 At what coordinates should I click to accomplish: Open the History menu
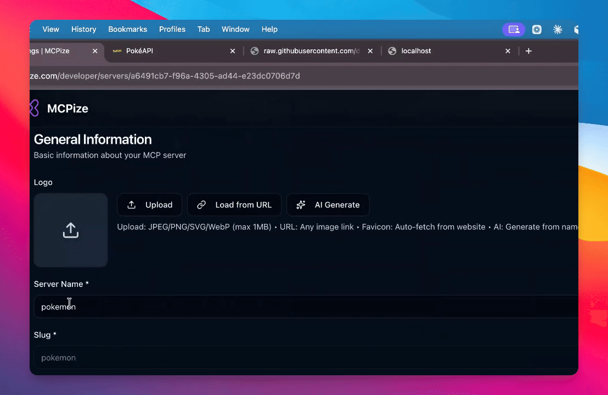(x=83, y=30)
